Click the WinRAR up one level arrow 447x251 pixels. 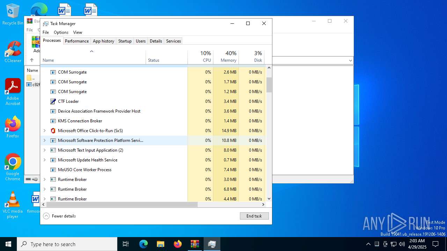[x=31, y=60]
